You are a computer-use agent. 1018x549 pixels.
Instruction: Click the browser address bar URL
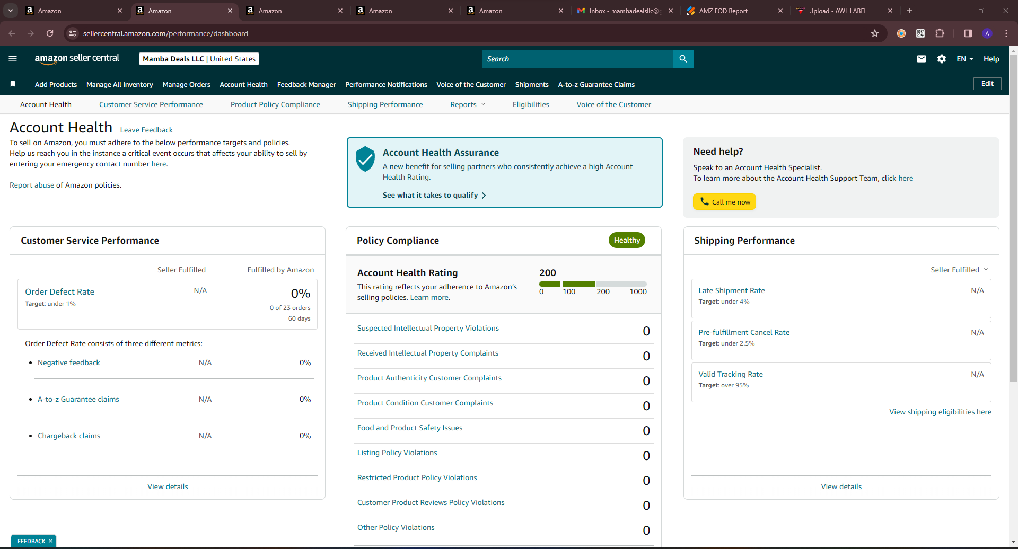coord(165,33)
